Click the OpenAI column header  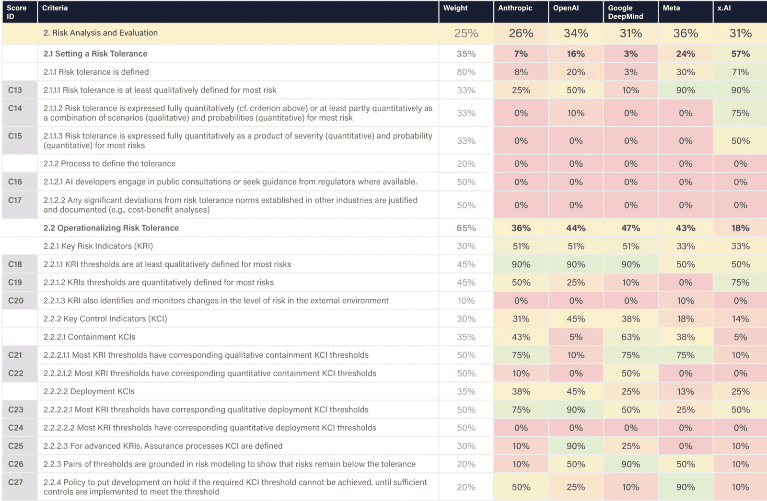click(566, 8)
